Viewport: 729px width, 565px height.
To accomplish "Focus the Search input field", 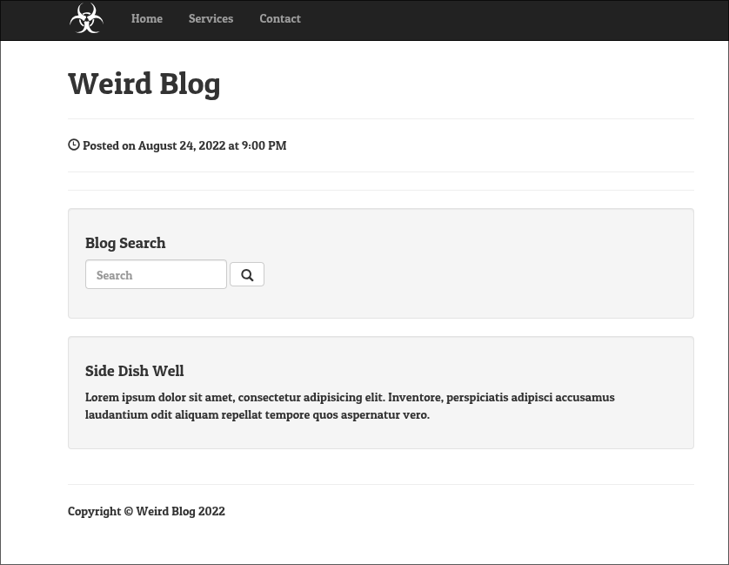I will click(157, 274).
